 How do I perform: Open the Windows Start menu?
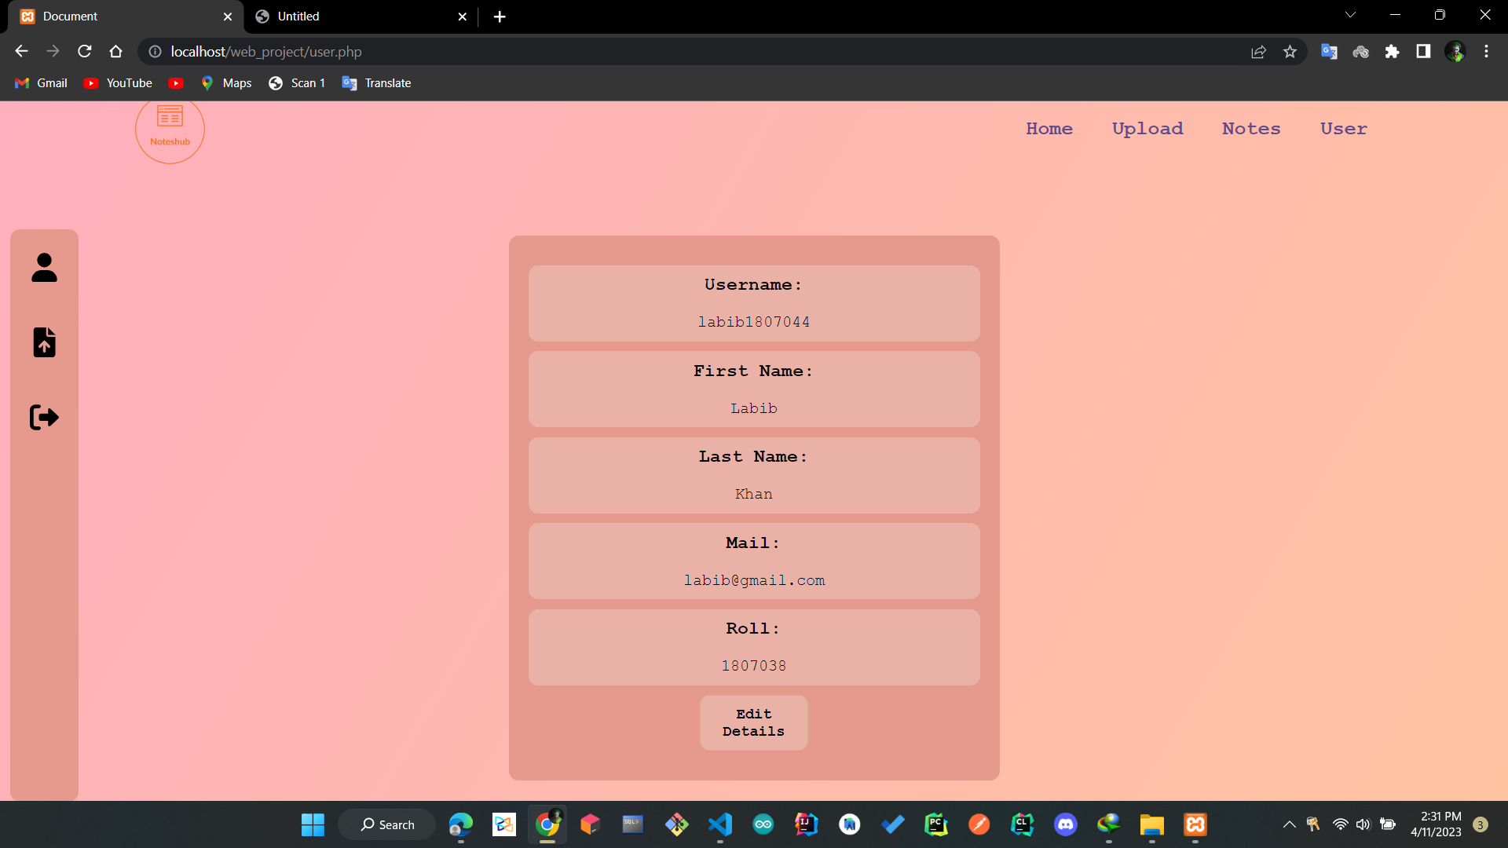(313, 824)
